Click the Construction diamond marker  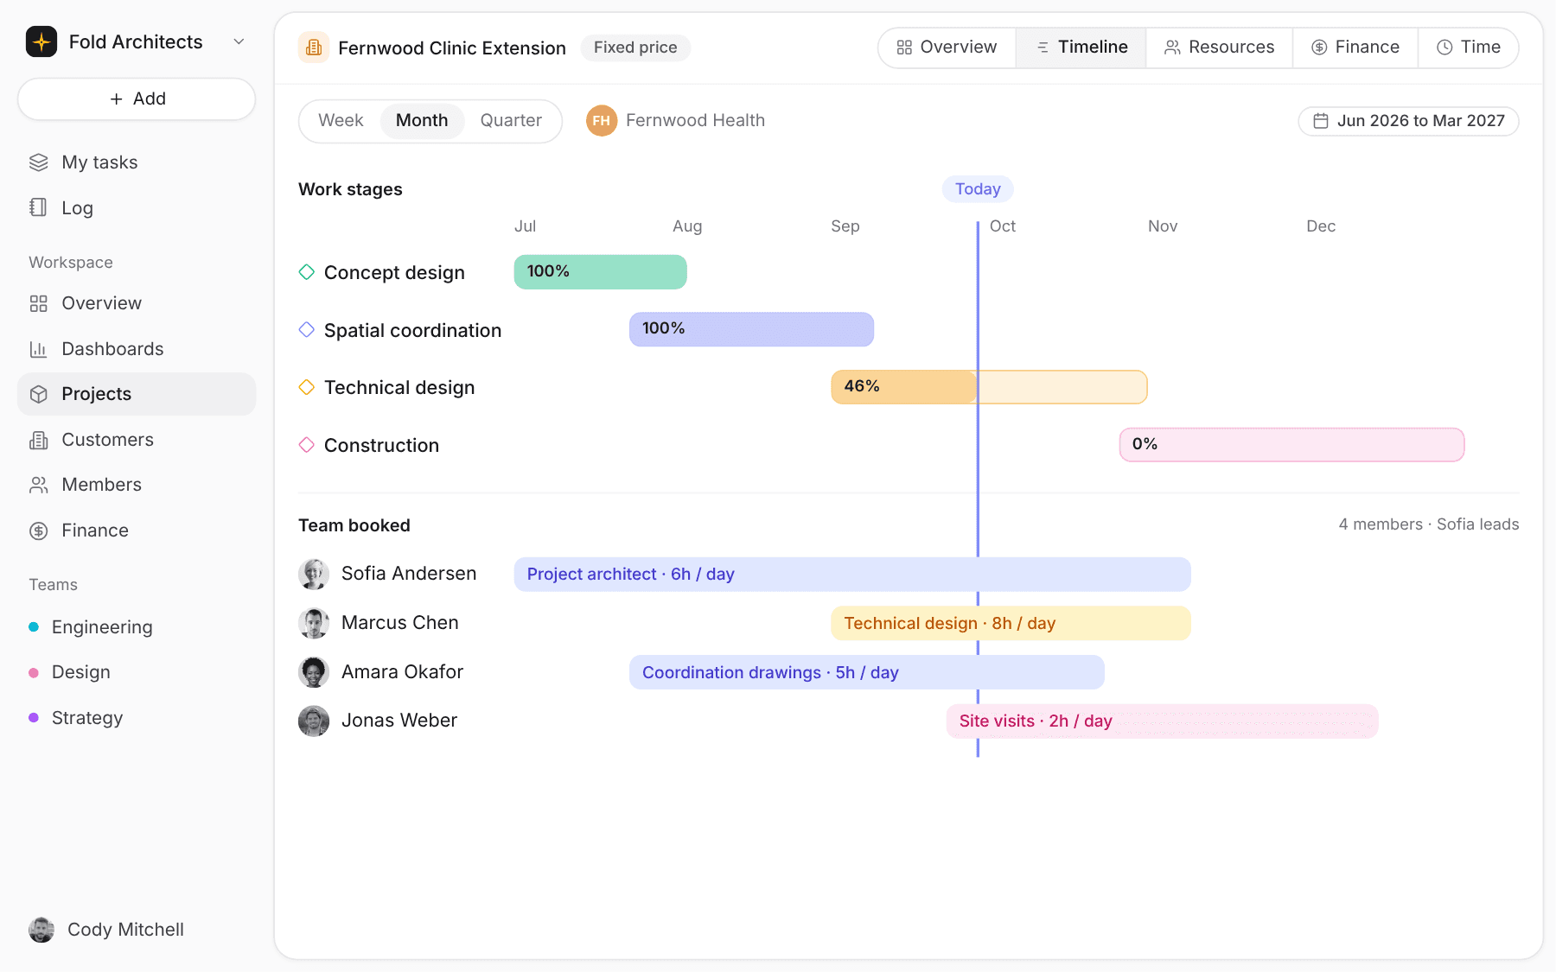pos(307,445)
